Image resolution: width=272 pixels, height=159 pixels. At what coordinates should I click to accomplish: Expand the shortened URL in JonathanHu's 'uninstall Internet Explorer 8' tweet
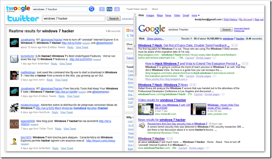86,43
